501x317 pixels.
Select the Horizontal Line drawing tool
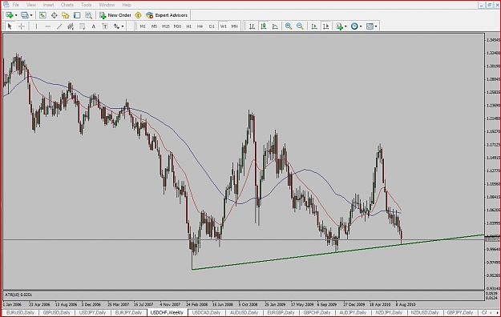[x=47, y=26]
